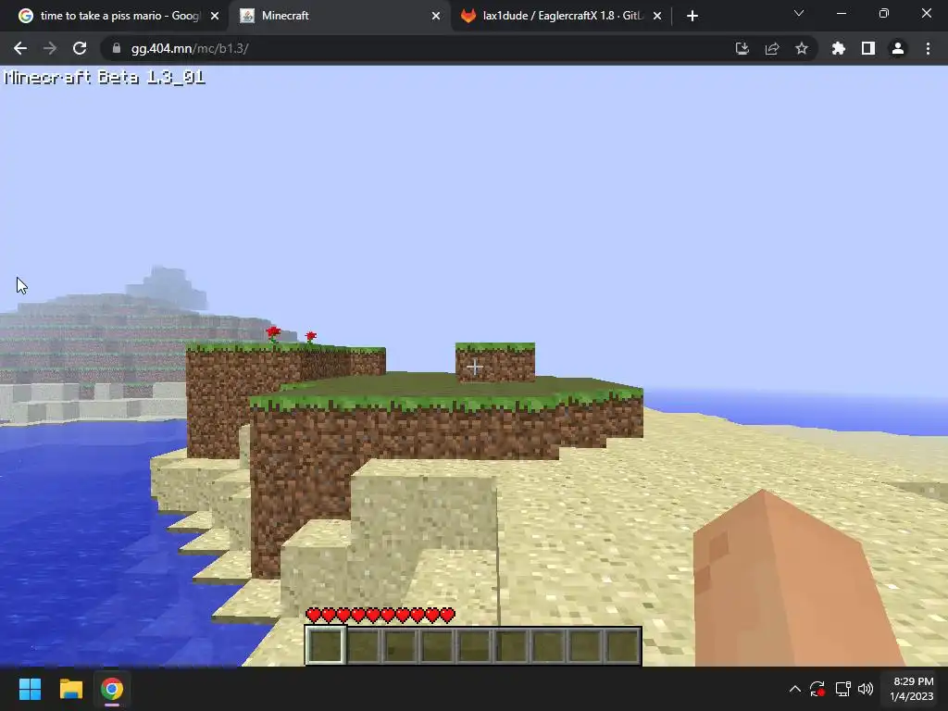This screenshot has height=711, width=948.
Task: Share this page using the share icon
Action: 772,48
